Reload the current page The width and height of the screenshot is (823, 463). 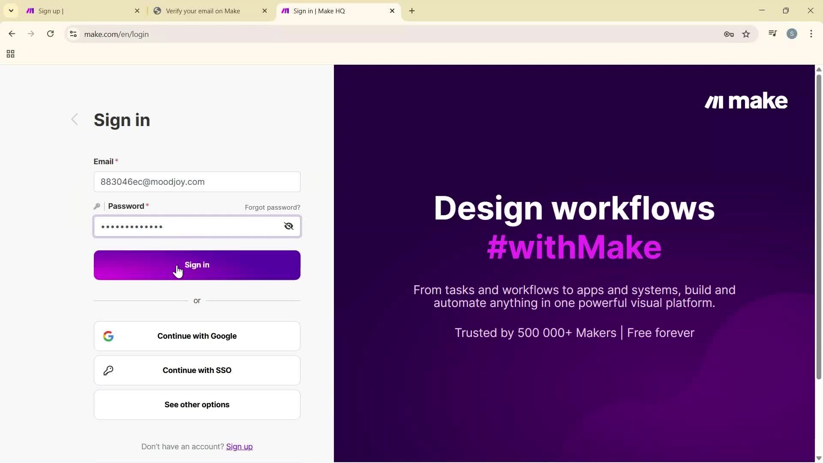(x=50, y=33)
